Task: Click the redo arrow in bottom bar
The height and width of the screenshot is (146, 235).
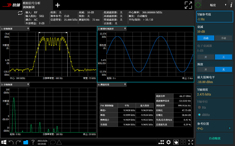Action: (18, 142)
